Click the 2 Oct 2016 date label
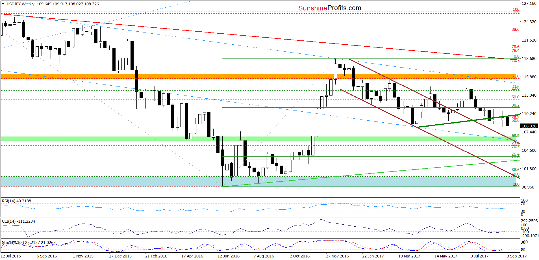This screenshot has height=260, width=539. pyautogui.click(x=300, y=256)
